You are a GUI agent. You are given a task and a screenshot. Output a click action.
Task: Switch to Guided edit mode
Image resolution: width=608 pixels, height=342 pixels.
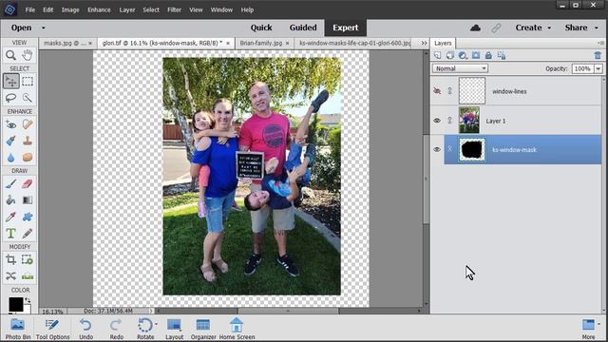(x=303, y=28)
